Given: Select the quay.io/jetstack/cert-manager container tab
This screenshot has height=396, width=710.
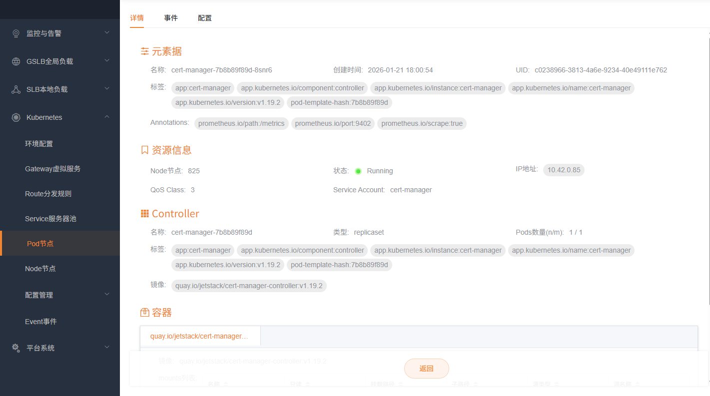Looking at the screenshot, I should (200, 336).
